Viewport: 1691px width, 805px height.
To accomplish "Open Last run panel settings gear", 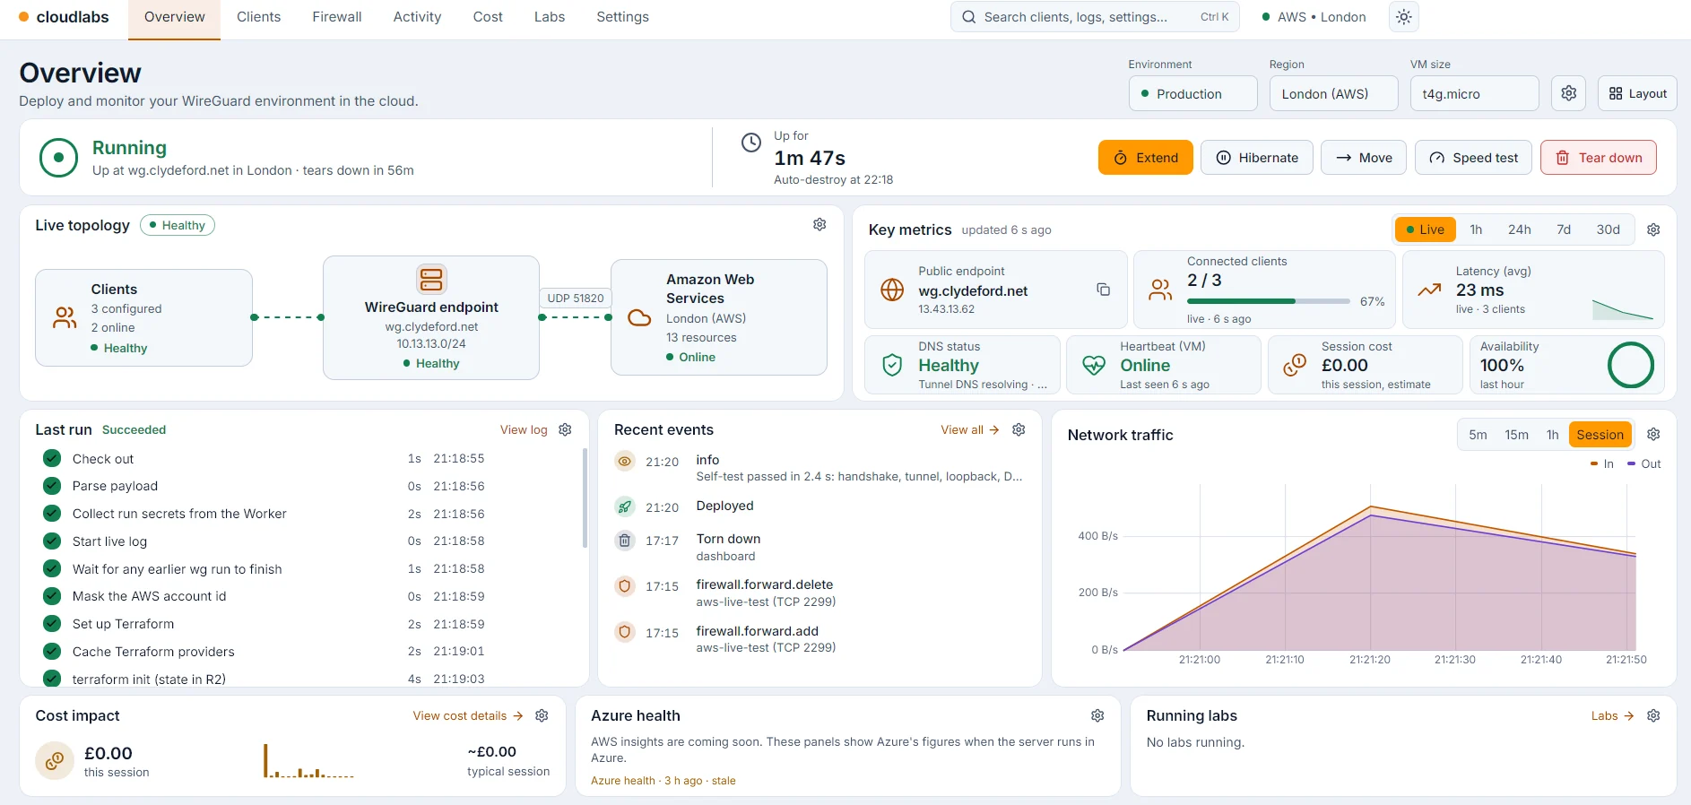I will 565,429.
